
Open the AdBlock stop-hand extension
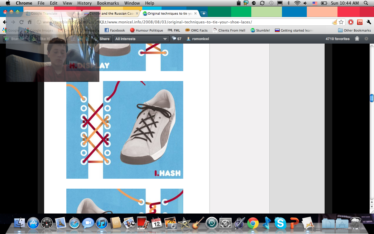[351, 22]
